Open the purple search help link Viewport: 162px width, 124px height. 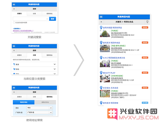[x=23, y=31]
